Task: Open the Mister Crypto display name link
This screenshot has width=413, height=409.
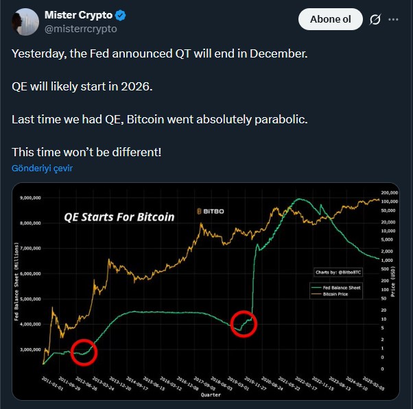Action: [77, 15]
